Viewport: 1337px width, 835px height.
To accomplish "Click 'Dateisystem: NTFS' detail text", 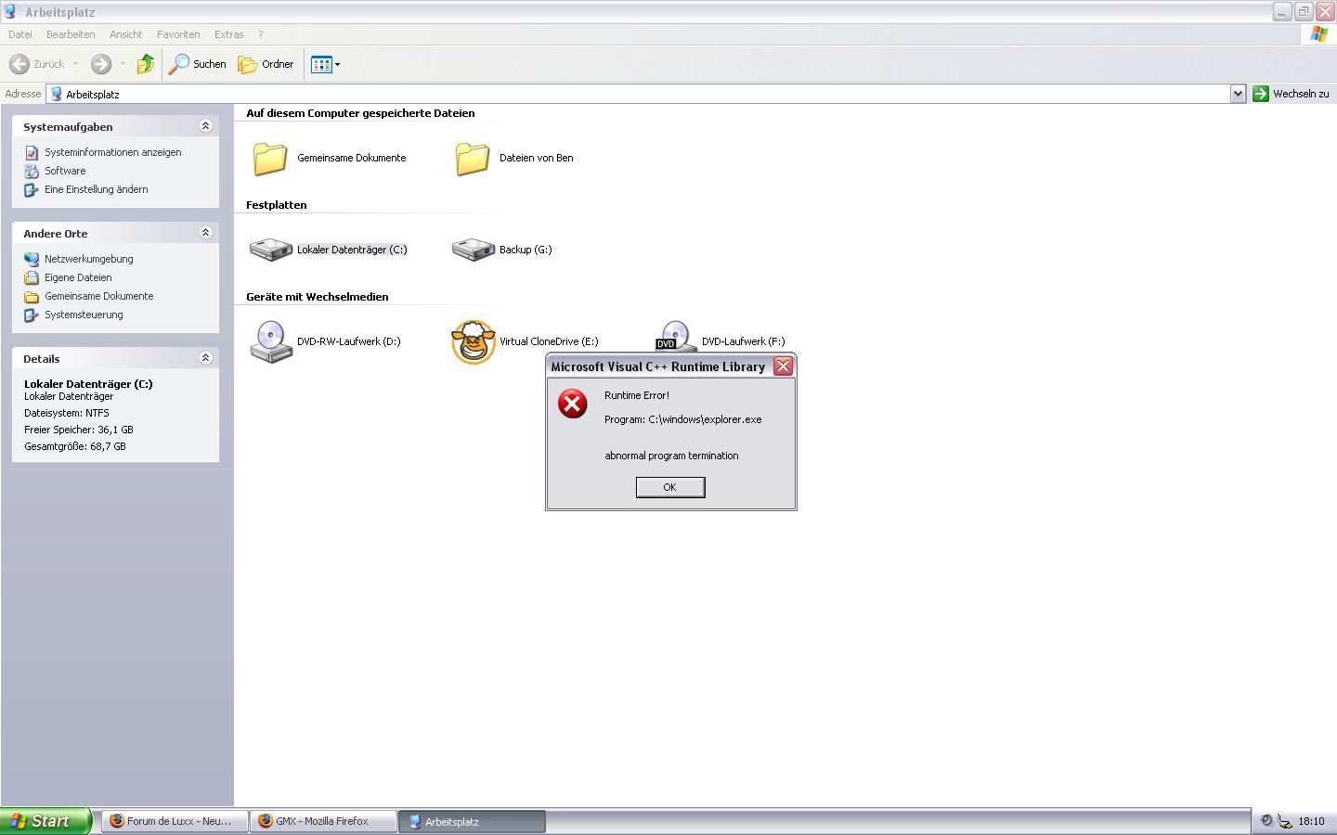I will (66, 413).
